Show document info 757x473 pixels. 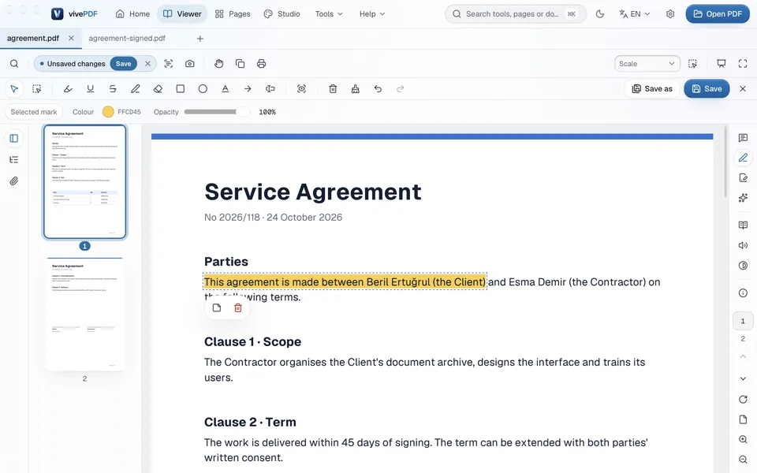tap(743, 293)
